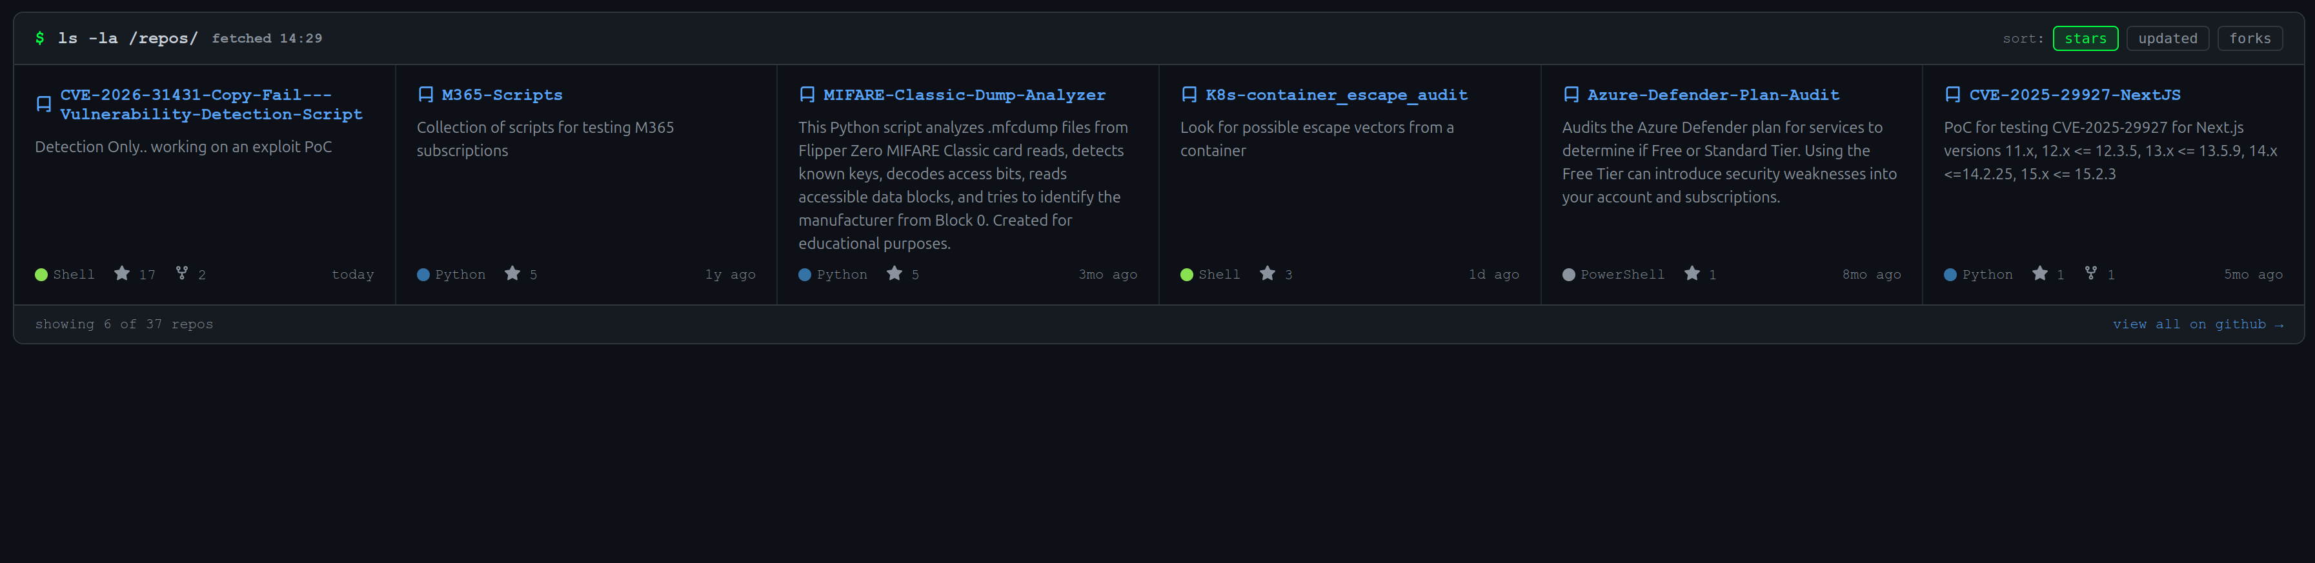Screen dimensions: 2315x563
Task: Click the fork icon showing 2 forks
Action: coord(181,273)
